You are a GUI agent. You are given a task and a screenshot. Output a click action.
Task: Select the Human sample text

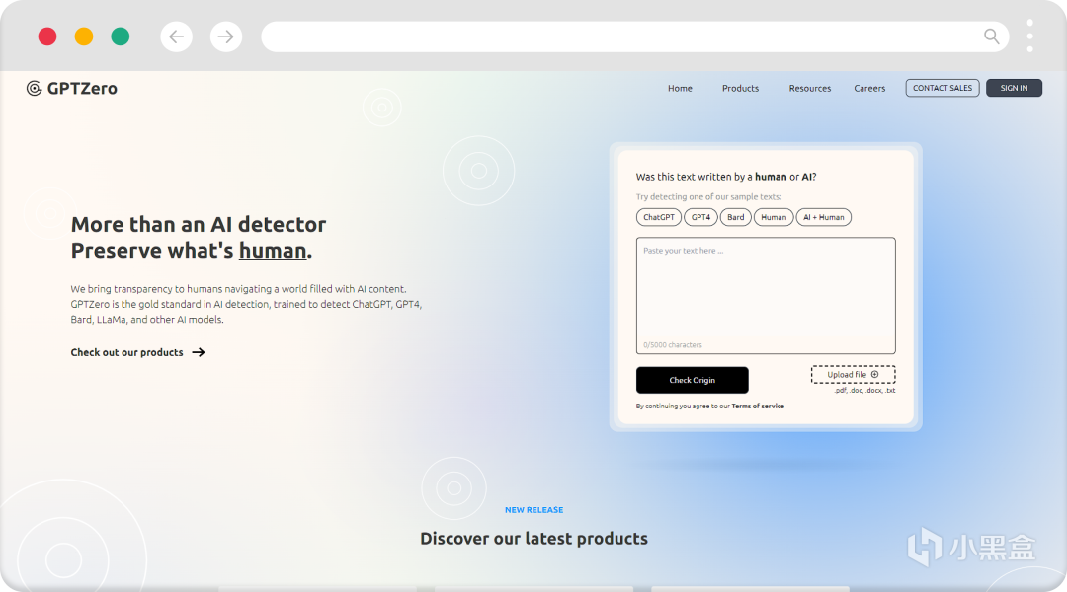pos(774,217)
